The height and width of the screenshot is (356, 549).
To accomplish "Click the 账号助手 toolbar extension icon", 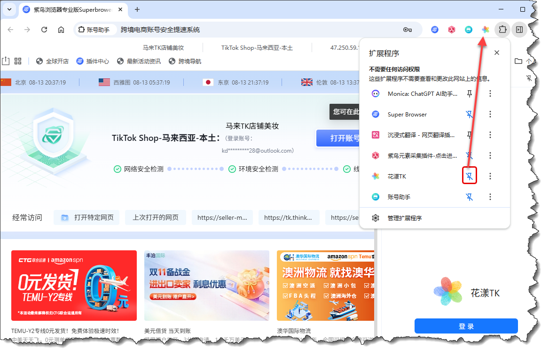I will coord(469,30).
